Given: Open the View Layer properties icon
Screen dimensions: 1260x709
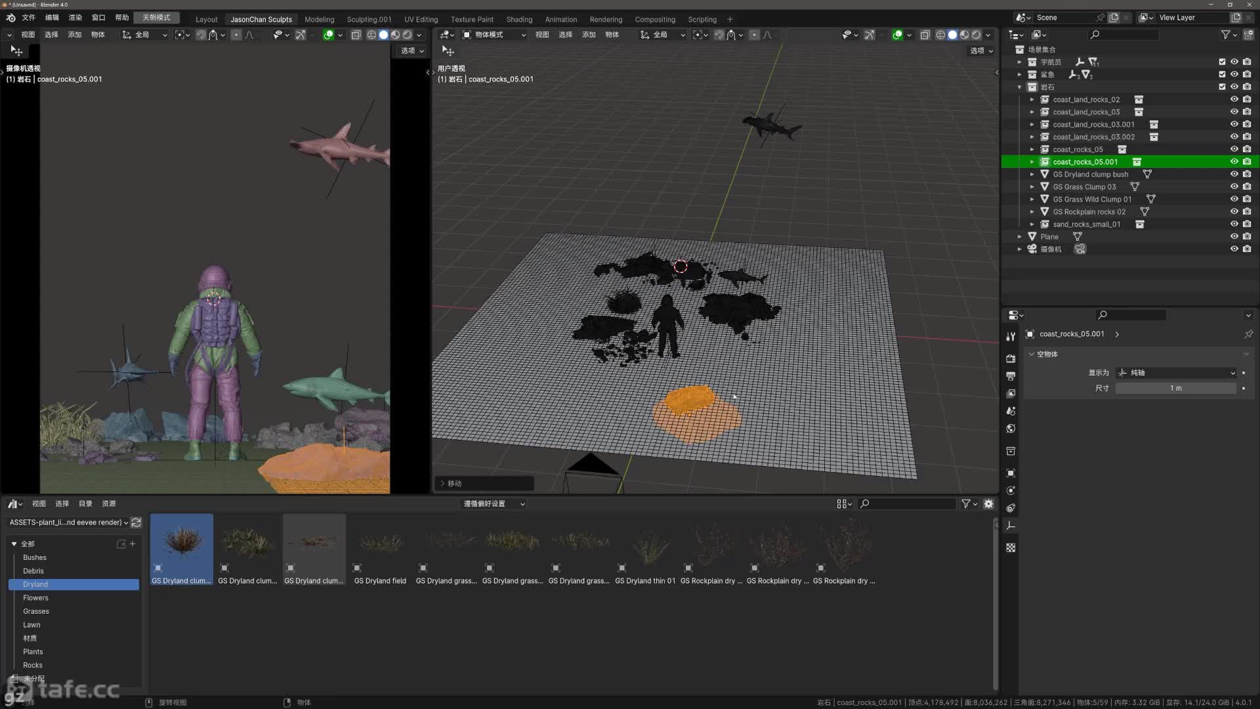Looking at the screenshot, I should (1011, 394).
